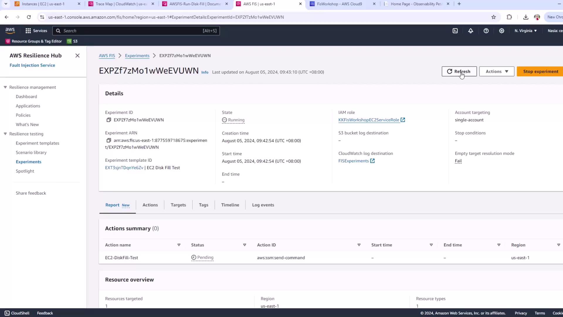
Task: Open the KKFisWorkshopEC2ServiceRole IAM role link
Action: pos(369,120)
